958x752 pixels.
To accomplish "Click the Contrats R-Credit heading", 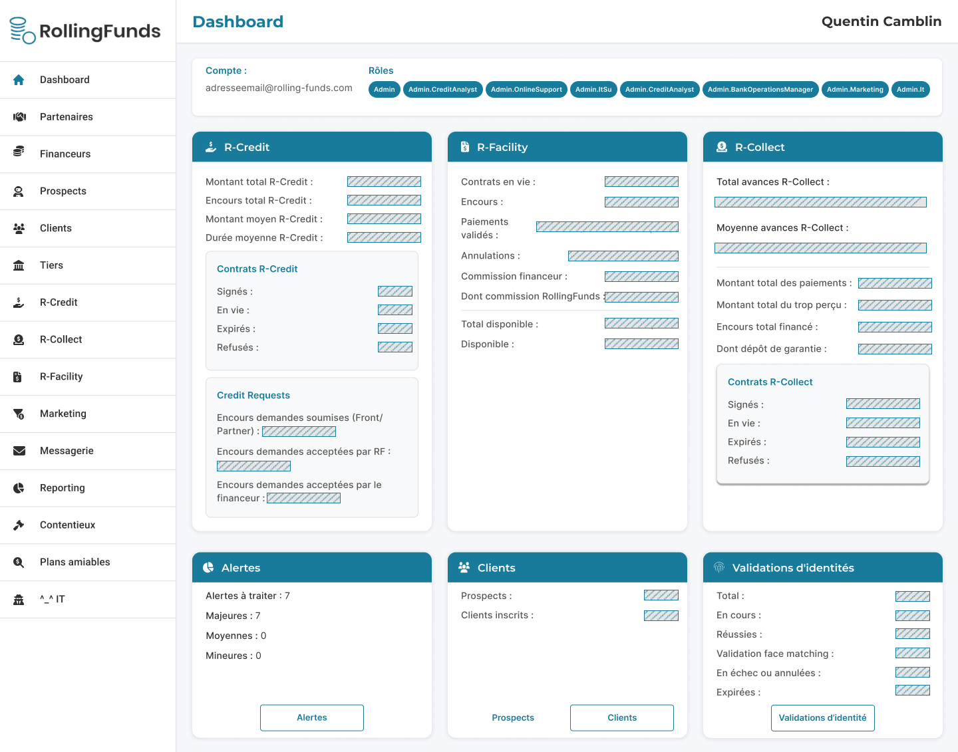I will [x=257, y=269].
